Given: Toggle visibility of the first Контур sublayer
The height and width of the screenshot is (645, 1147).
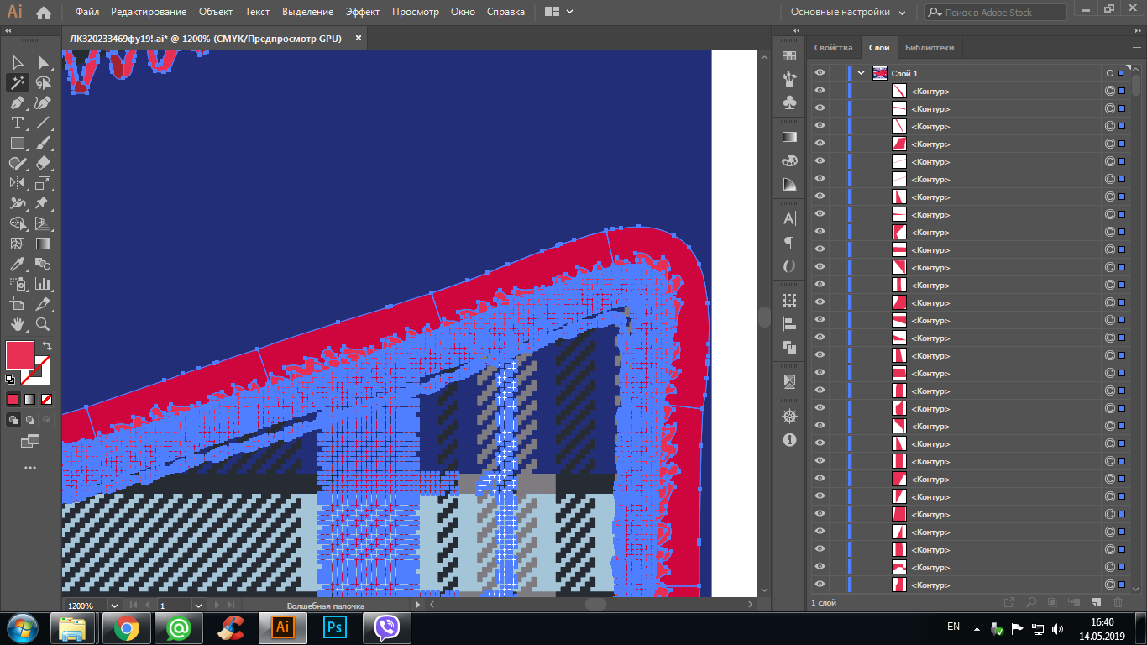Looking at the screenshot, I should [x=820, y=91].
